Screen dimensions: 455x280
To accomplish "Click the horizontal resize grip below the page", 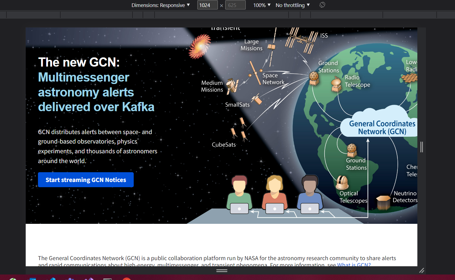I will pyautogui.click(x=222, y=271).
